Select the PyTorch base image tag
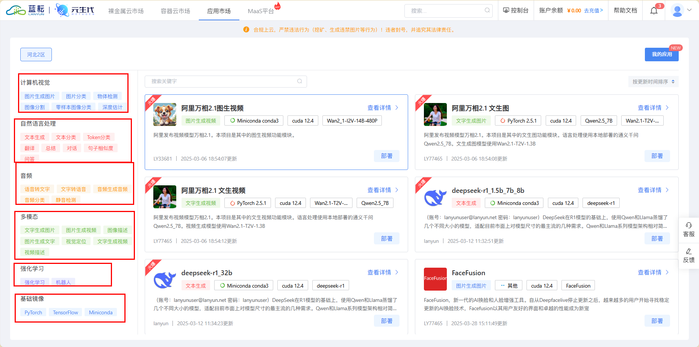Screen dimensions: 699x347 pos(33,312)
